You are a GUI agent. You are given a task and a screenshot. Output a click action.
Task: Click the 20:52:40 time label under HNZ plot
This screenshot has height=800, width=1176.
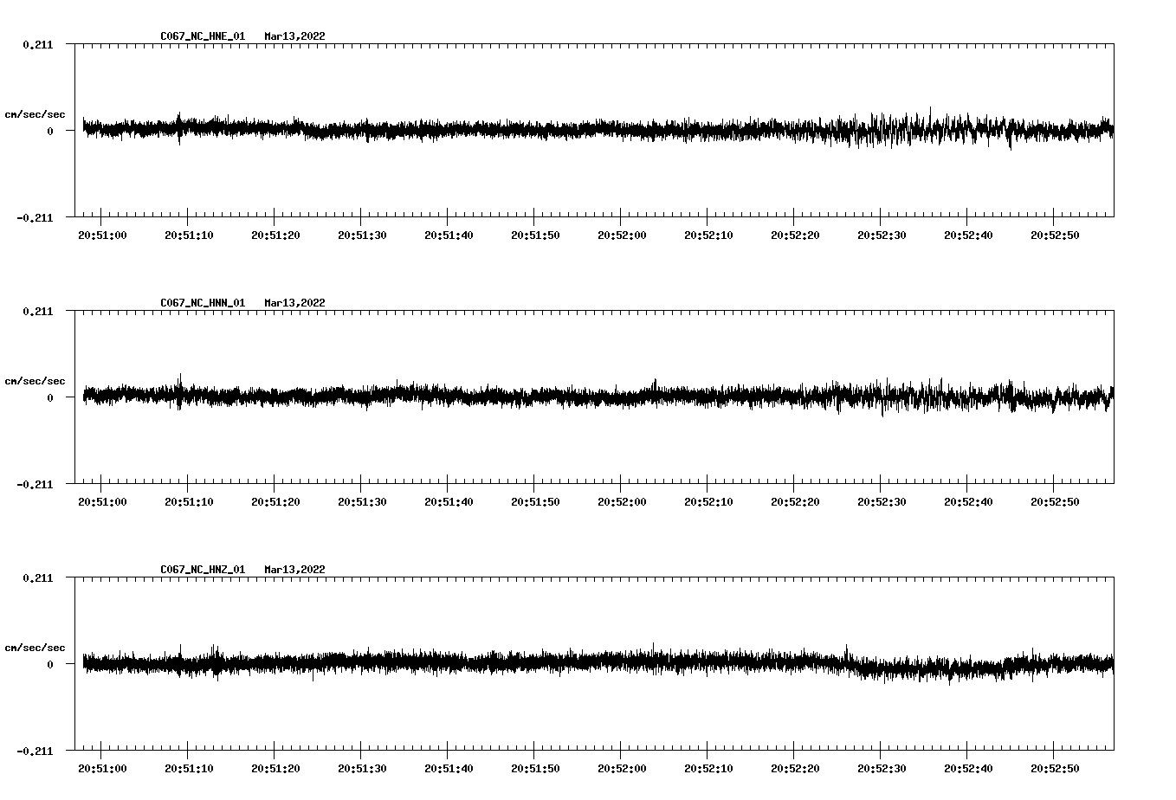[x=968, y=769]
